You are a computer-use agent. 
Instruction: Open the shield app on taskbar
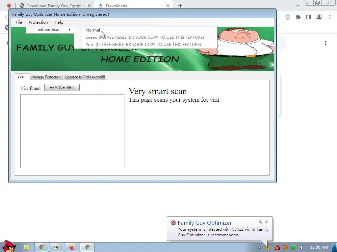click(x=87, y=247)
